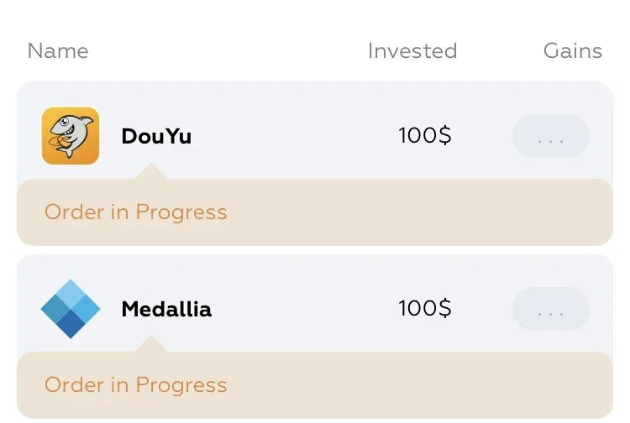
Task: Tap the gains ellipsis pill for Medallia
Action: 551,309
